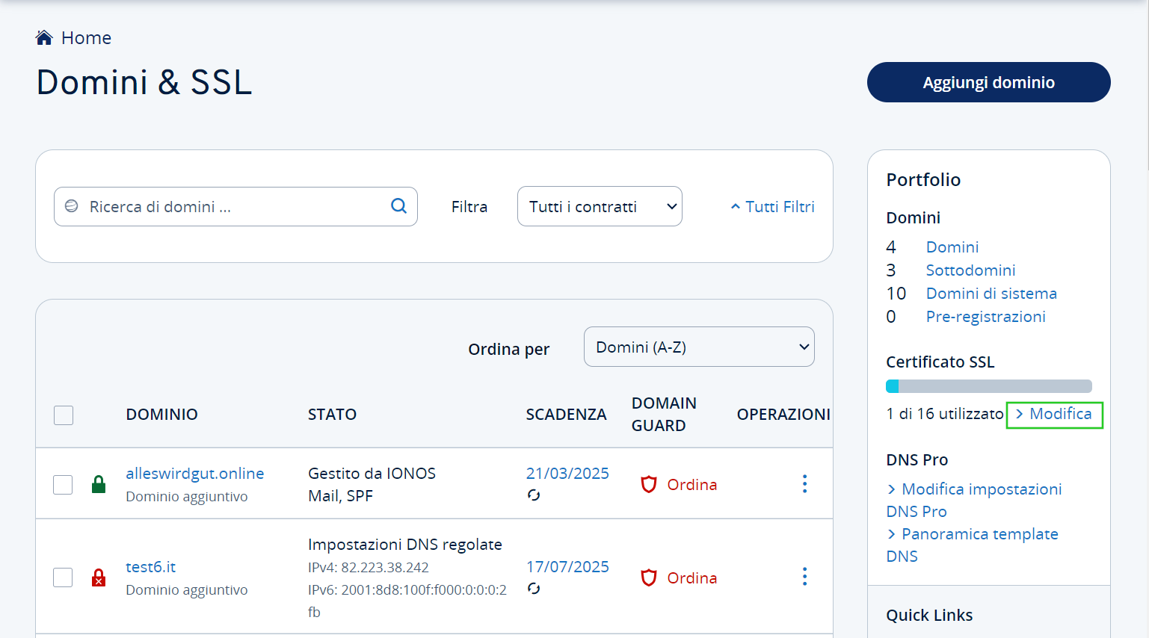Click the 'Mail, SPF' status text
The width and height of the screenshot is (1149, 638).
tap(340, 496)
